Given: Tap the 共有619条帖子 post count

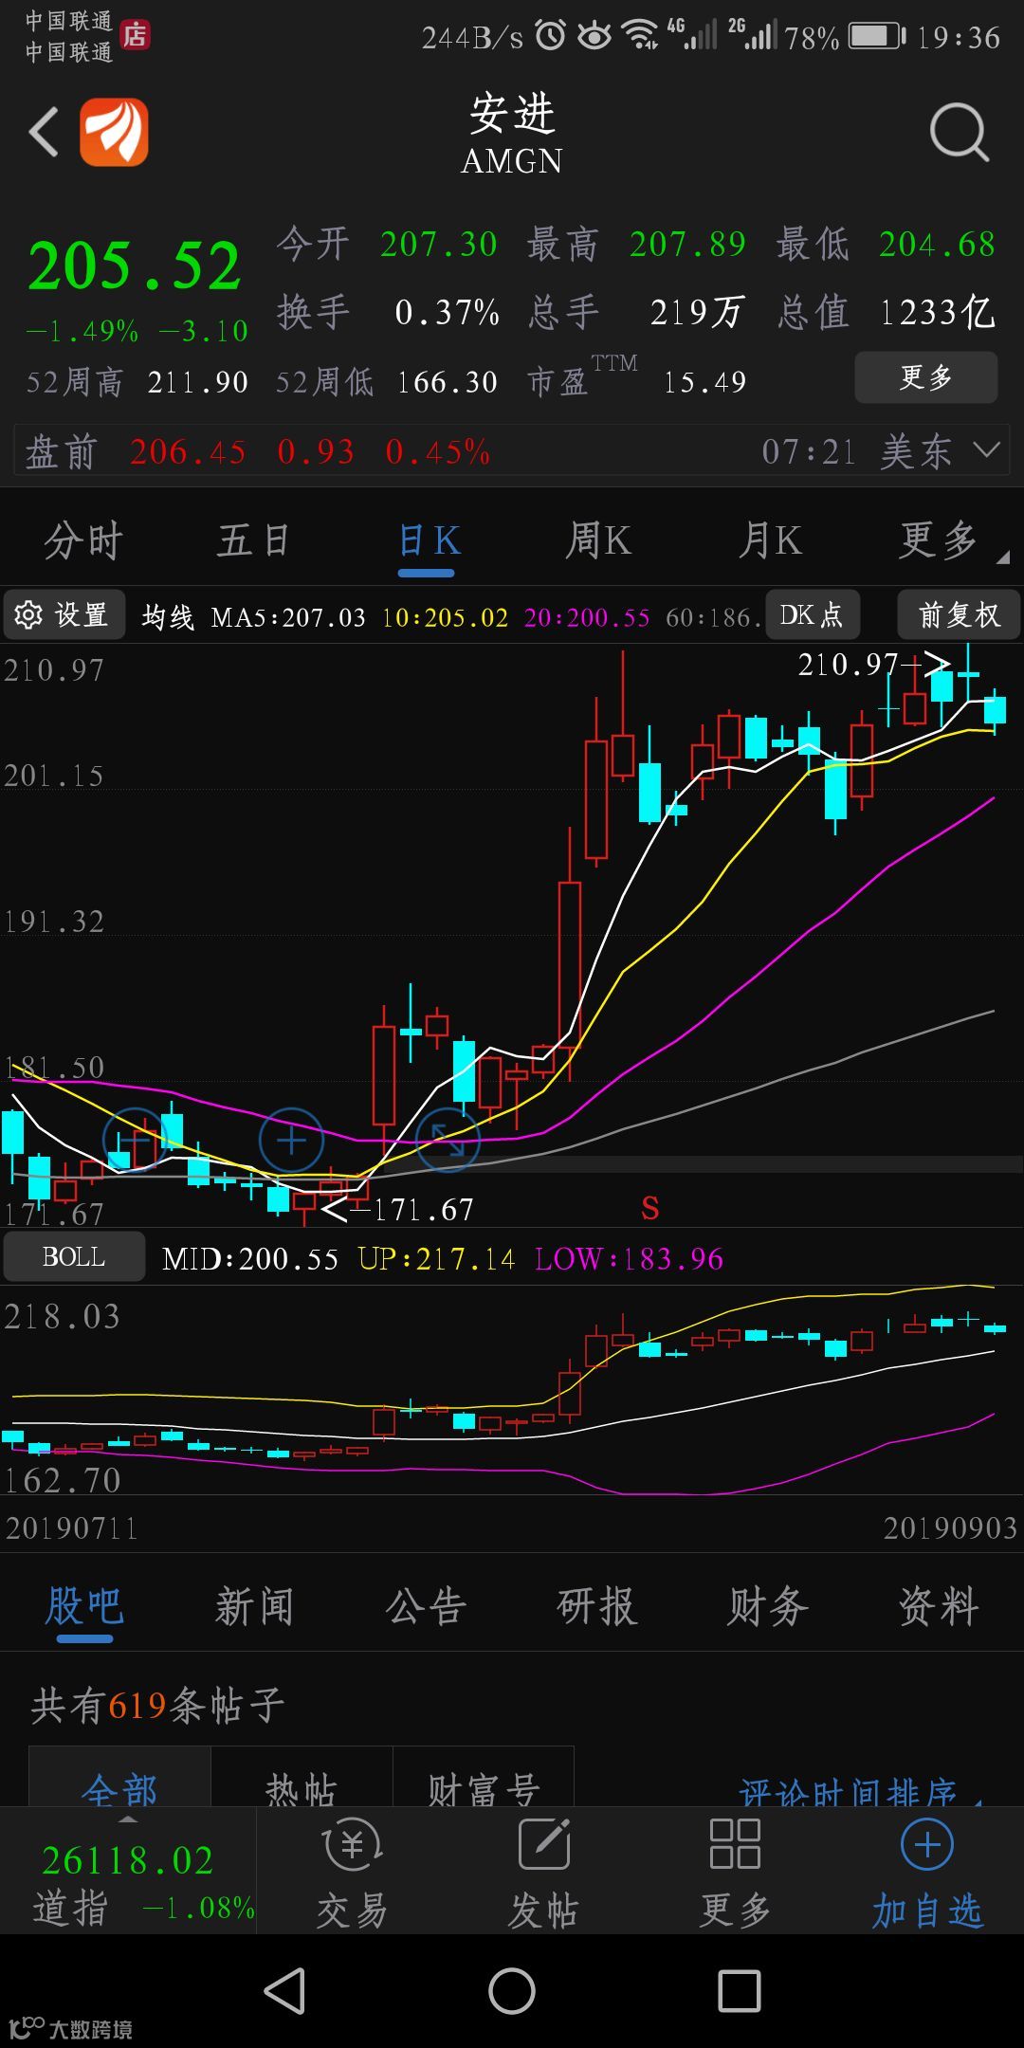Looking at the screenshot, I should point(157,1705).
